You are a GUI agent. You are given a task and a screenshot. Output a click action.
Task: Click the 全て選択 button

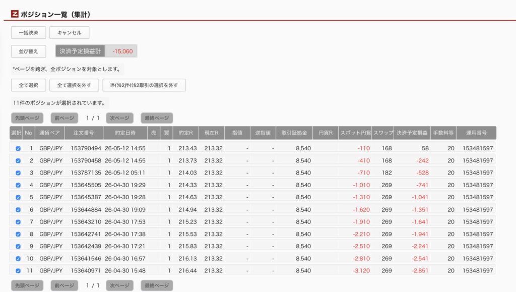tap(28, 85)
